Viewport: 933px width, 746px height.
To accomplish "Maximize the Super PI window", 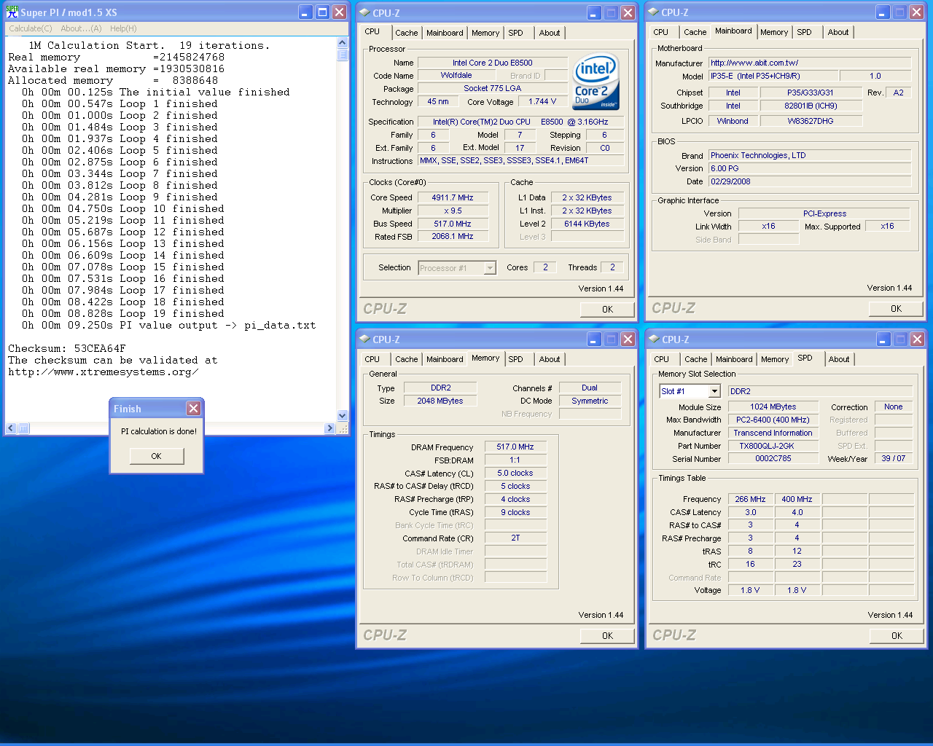I will click(x=322, y=12).
